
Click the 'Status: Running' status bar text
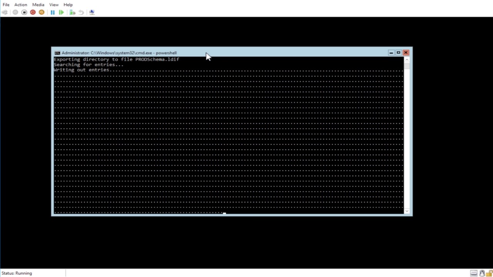[x=17, y=273]
